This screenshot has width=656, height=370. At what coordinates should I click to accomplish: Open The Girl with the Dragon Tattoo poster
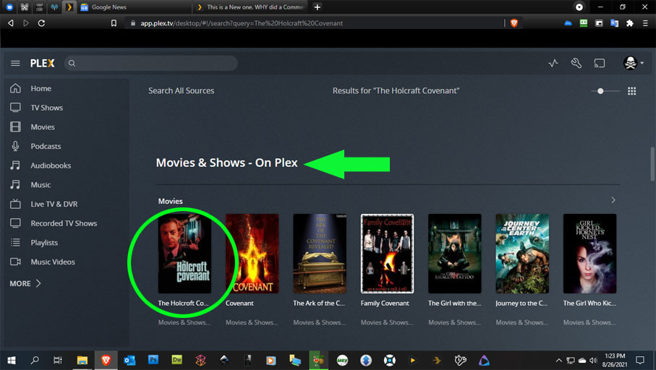[455, 254]
